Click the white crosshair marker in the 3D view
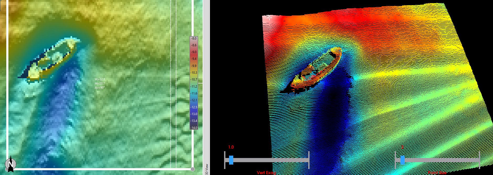This screenshot has width=493, height=175. 269,18
